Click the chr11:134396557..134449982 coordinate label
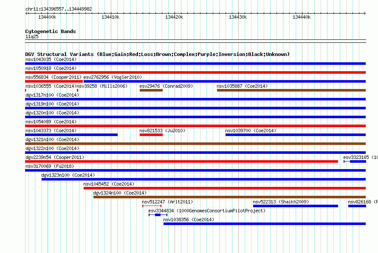This screenshot has width=378, height=253. click(x=59, y=9)
